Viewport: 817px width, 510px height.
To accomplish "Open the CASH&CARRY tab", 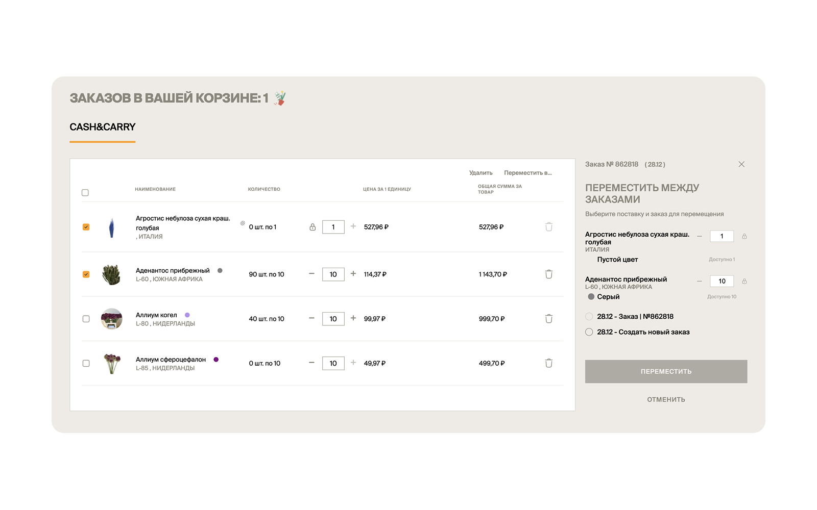I will coord(103,127).
